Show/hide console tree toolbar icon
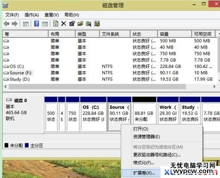This screenshot has width=220, height=178. coord(25,24)
